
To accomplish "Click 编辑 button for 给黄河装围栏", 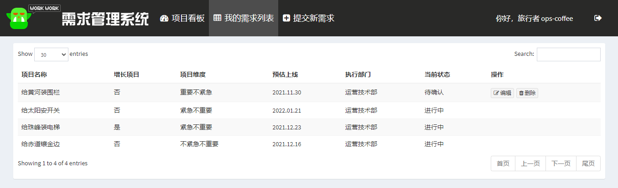I will tap(502, 93).
